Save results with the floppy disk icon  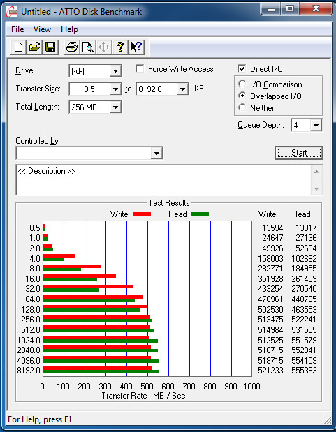coord(50,47)
